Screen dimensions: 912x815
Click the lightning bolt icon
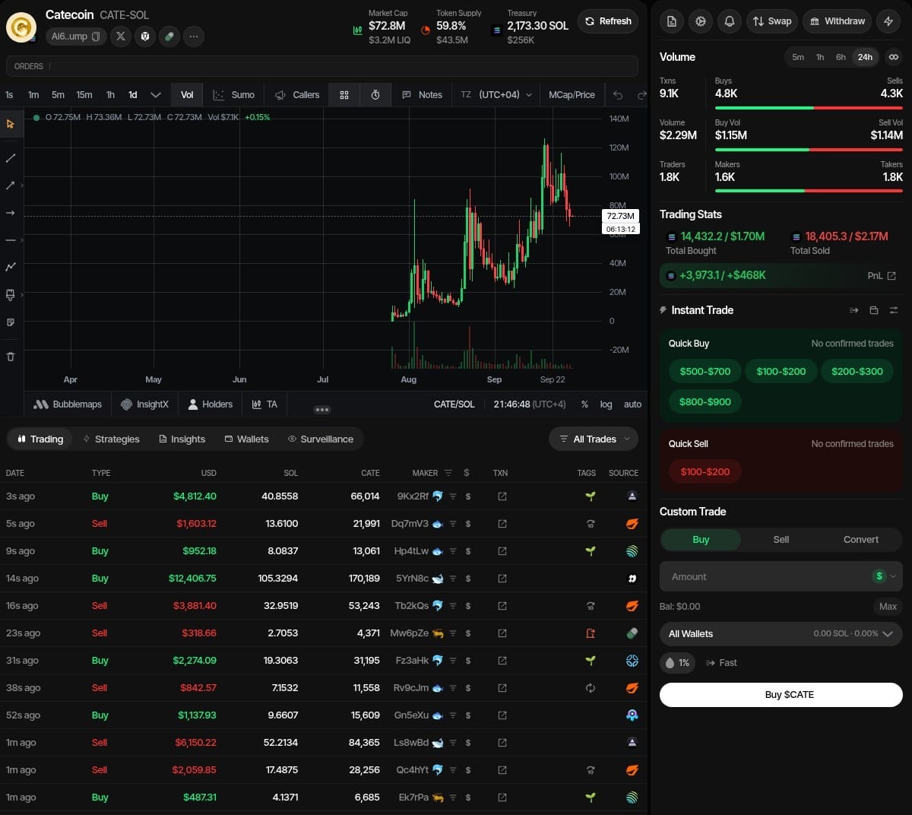click(888, 21)
